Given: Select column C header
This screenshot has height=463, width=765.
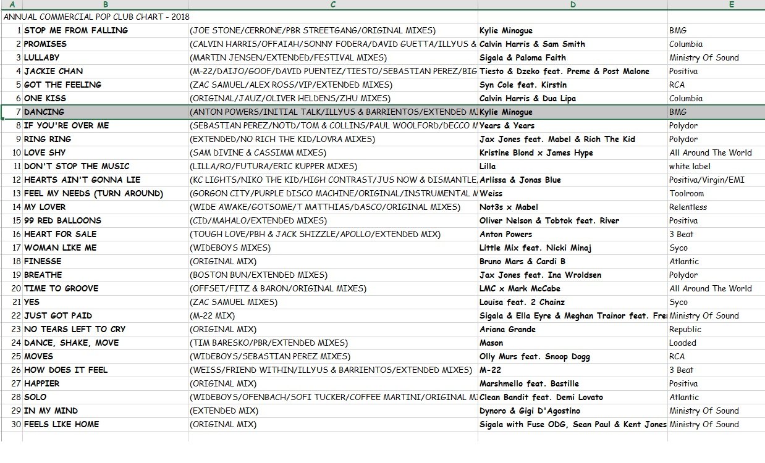Looking at the screenshot, I should [333, 5].
